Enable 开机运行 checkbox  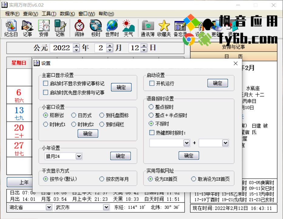(152, 83)
